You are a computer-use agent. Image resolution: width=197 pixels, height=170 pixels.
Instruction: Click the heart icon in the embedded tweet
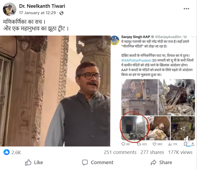point(154,144)
